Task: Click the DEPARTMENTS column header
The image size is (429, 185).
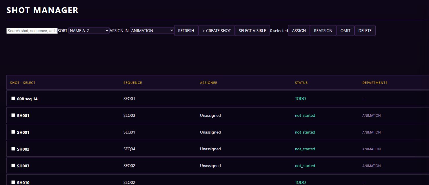Action: 375,83
